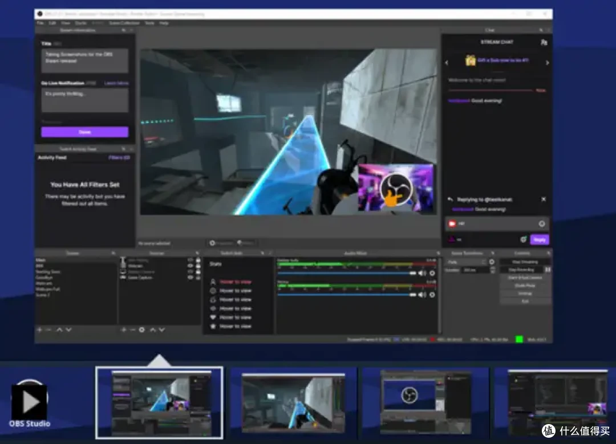Viewport: 616px width, 444px height.
Task: Move the scene down in the Scenes list
Action: [x=69, y=330]
